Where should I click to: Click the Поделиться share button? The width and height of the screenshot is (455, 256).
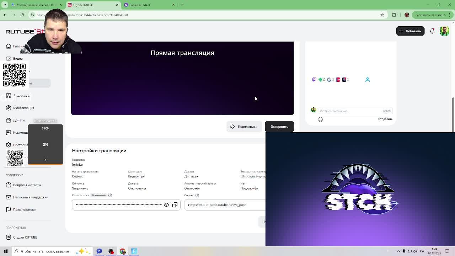click(244, 127)
